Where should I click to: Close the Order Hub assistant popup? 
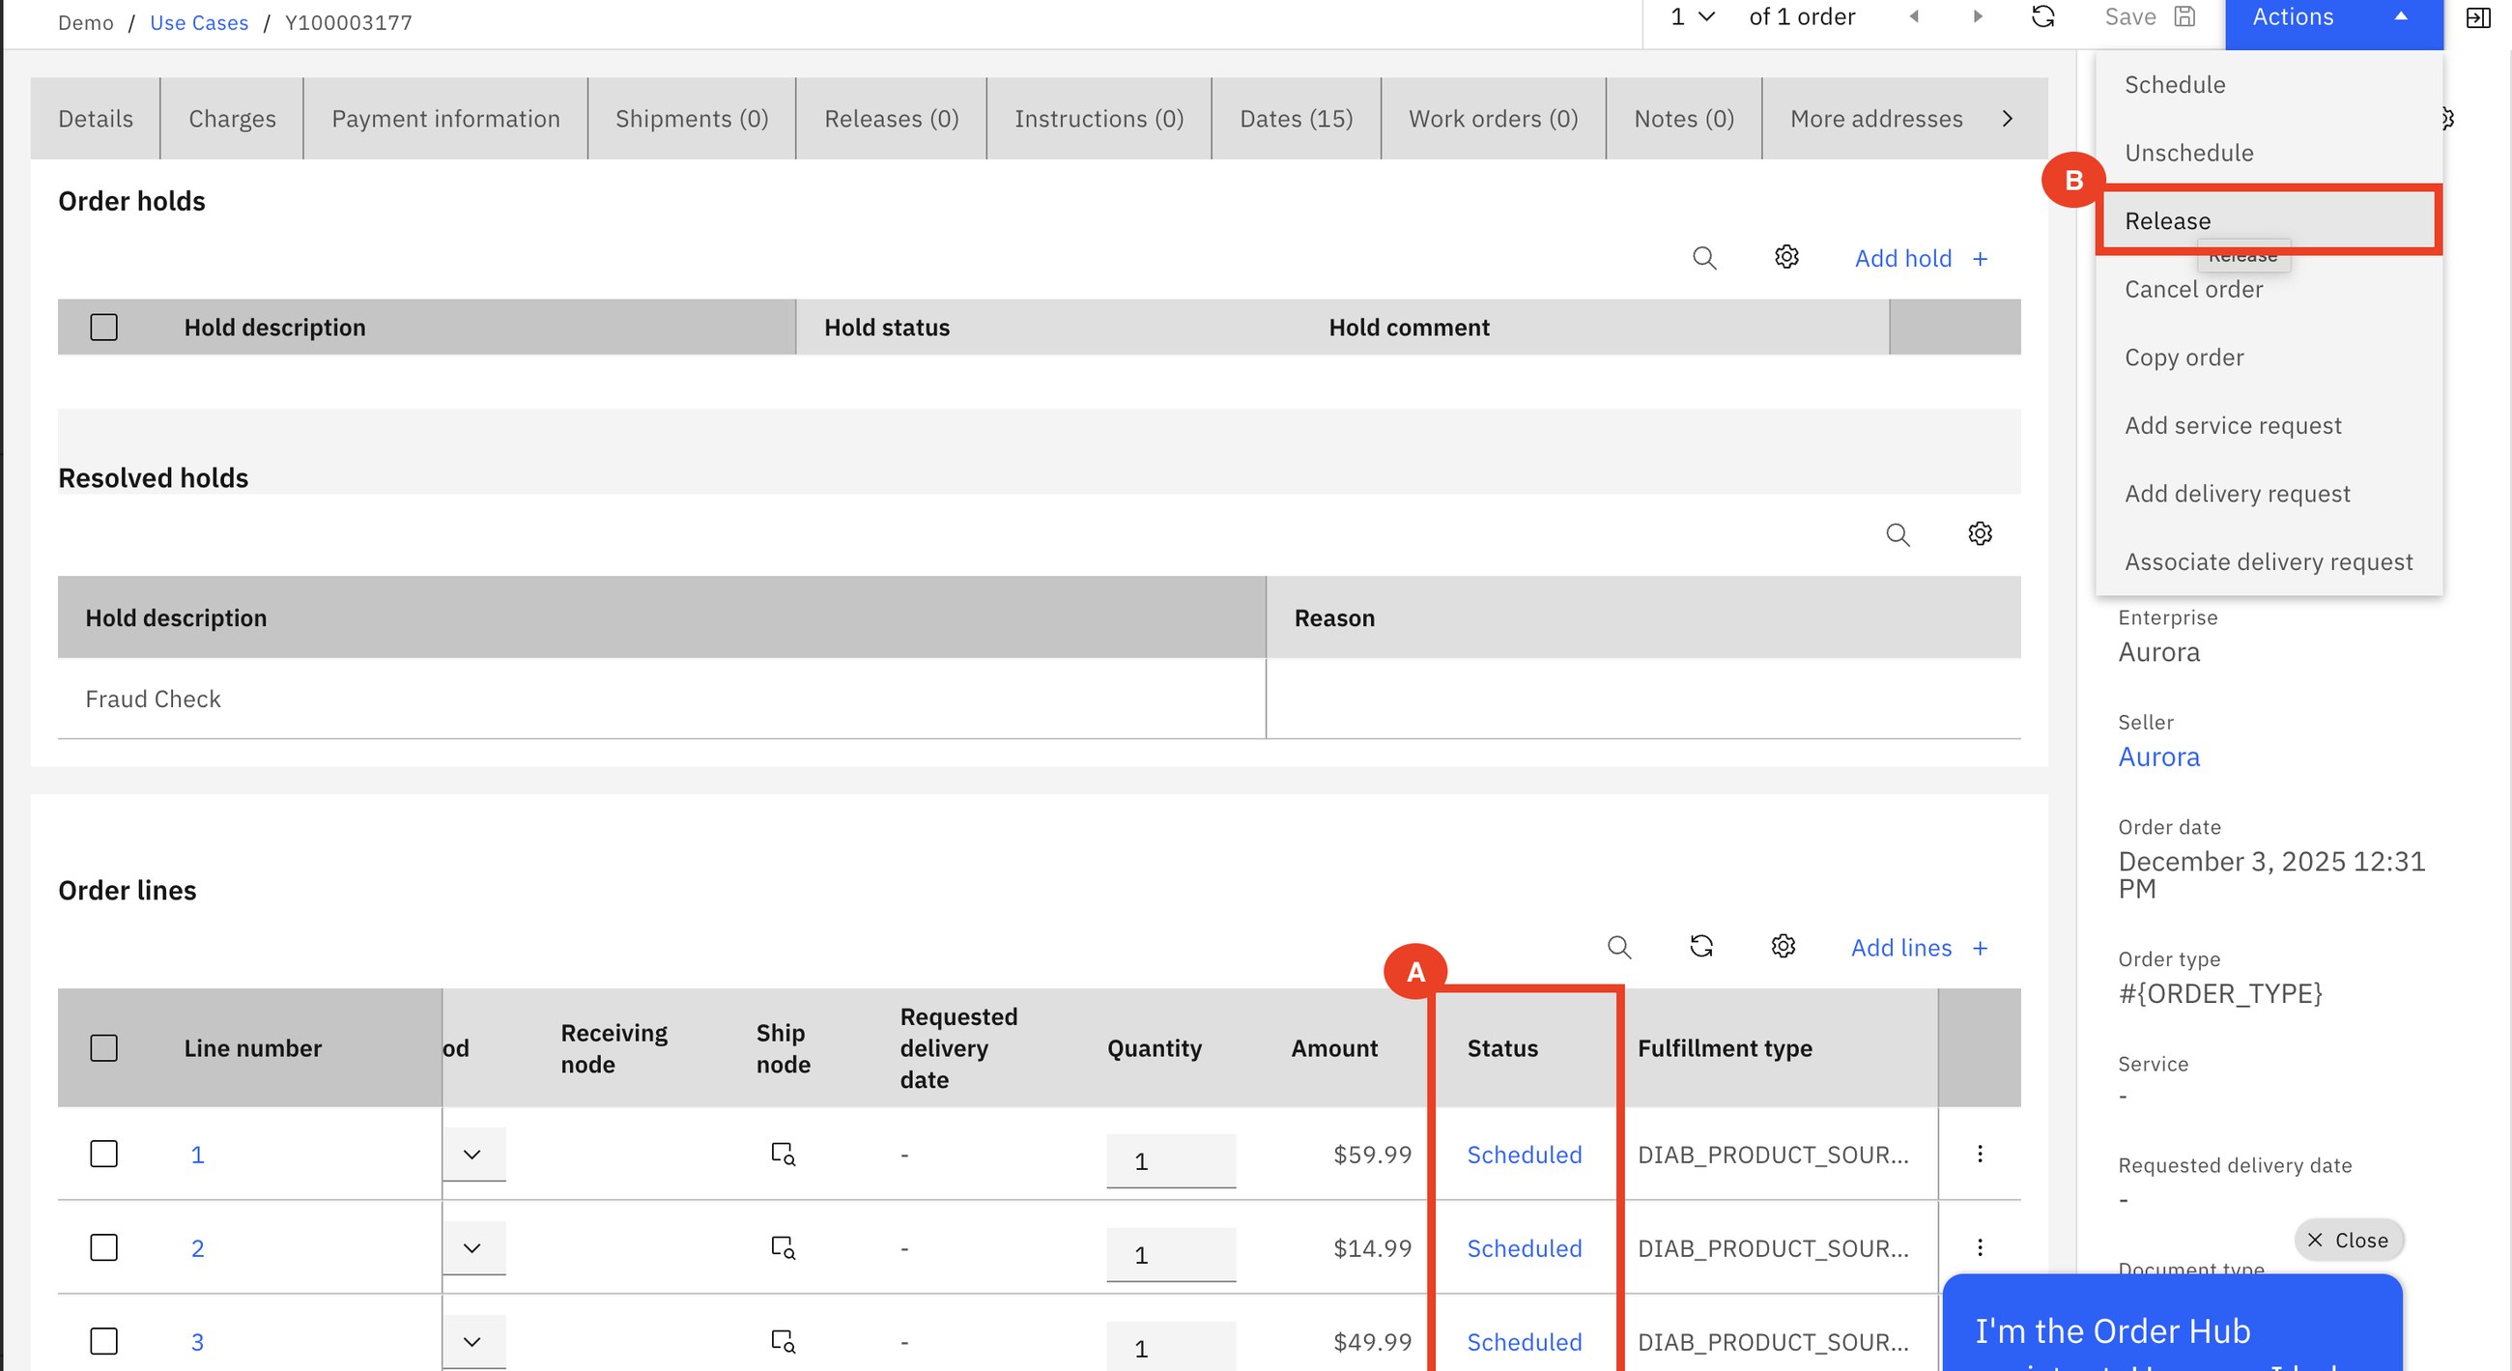click(2348, 1241)
